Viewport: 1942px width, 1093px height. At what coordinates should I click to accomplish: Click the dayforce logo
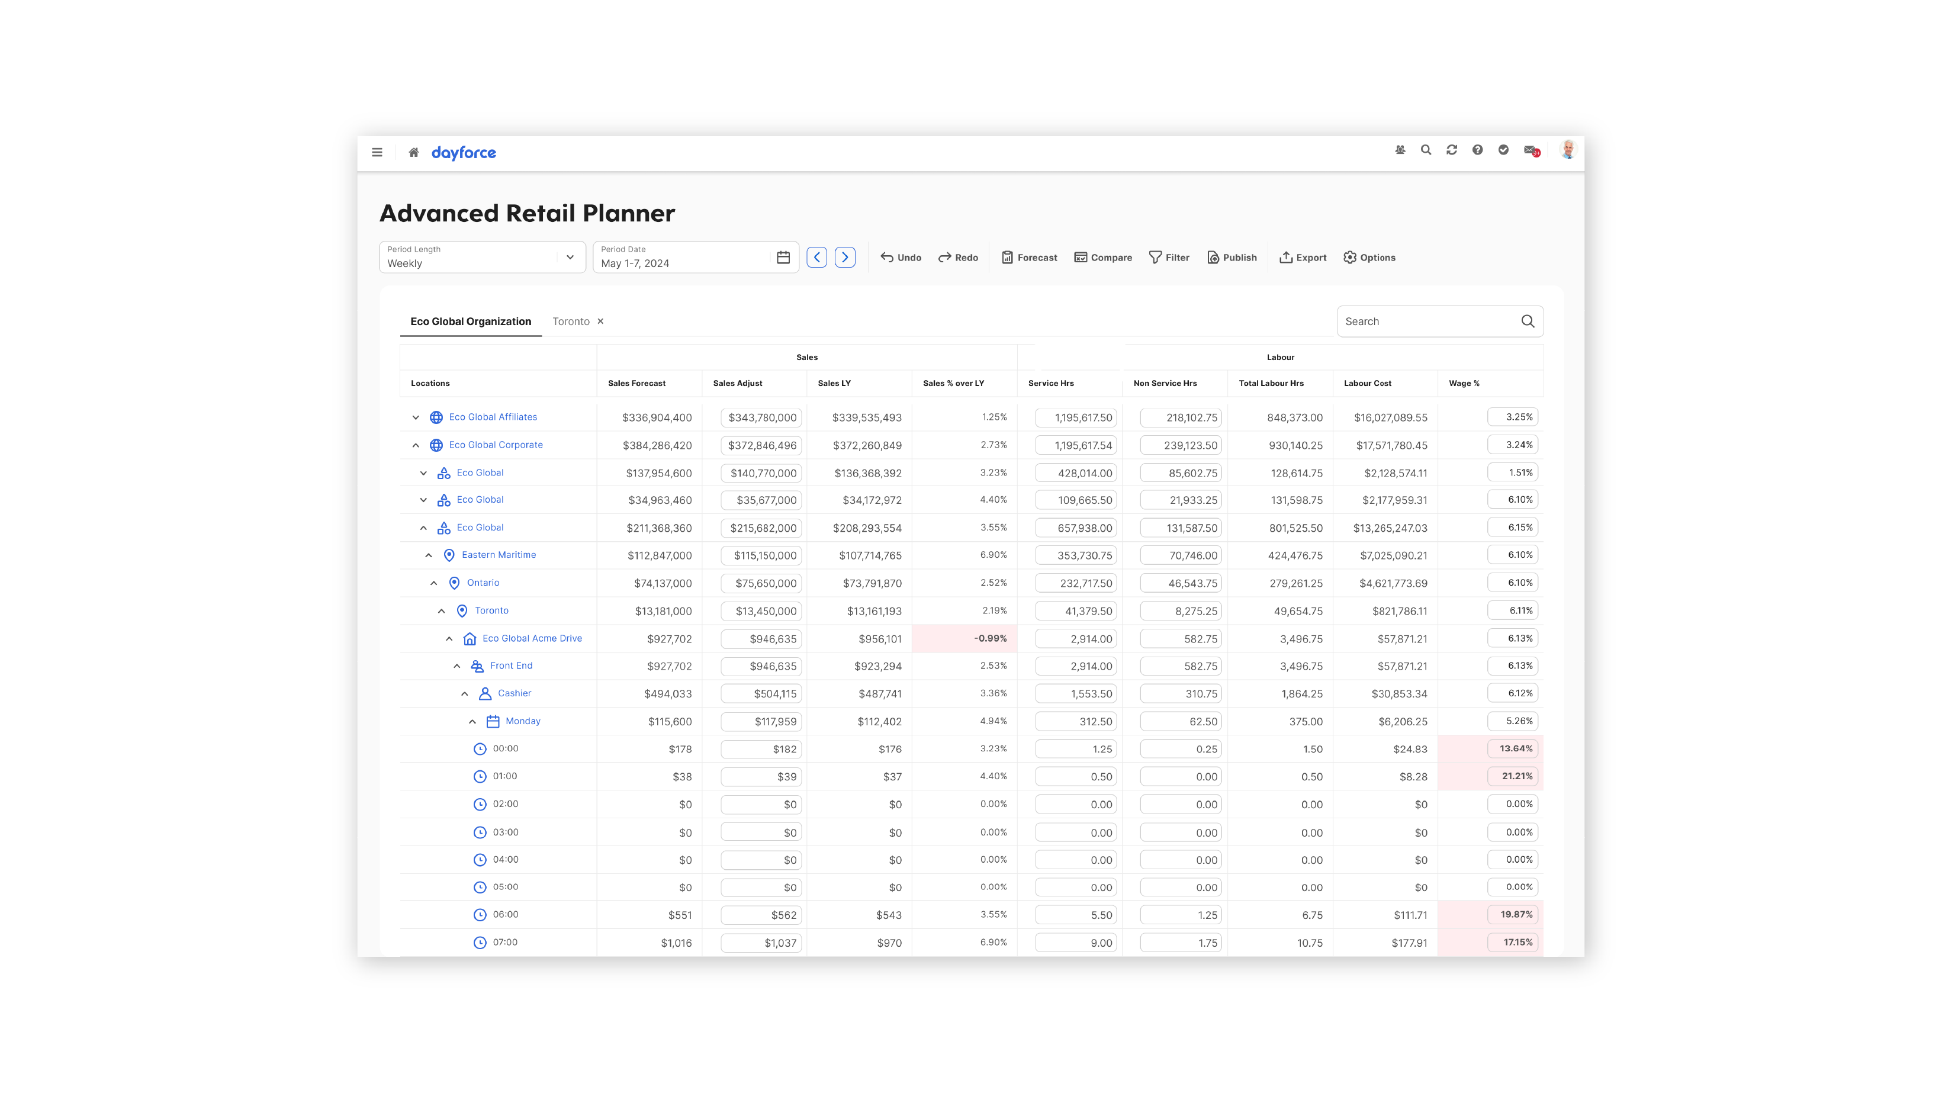[464, 152]
